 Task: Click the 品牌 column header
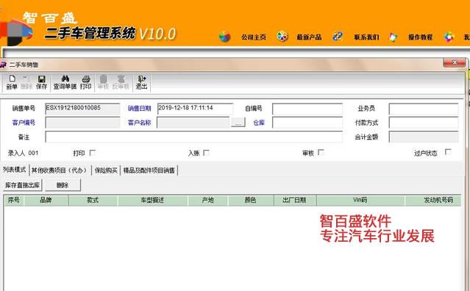click(x=46, y=201)
